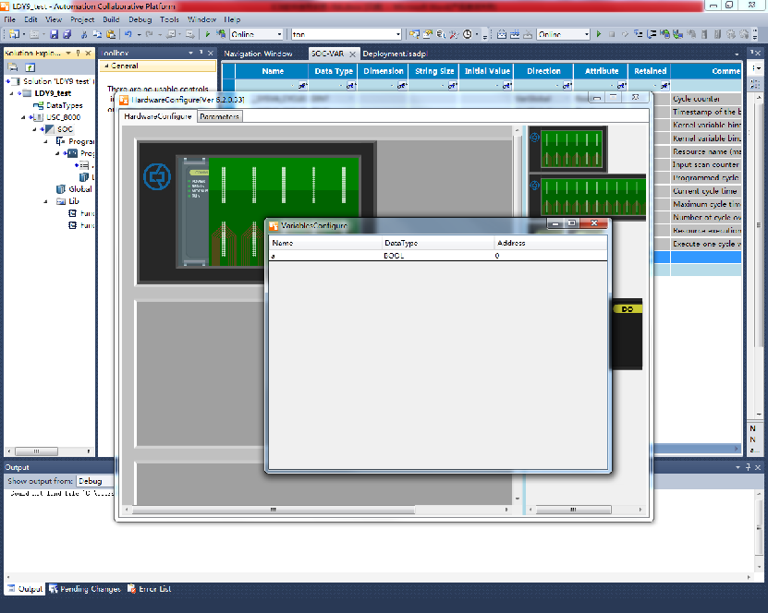
Task: Click the DataType column header in VariablesConfigure
Action: click(x=400, y=243)
